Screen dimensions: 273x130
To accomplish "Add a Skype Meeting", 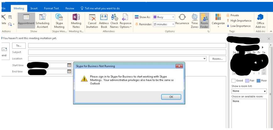I will [59, 20].
